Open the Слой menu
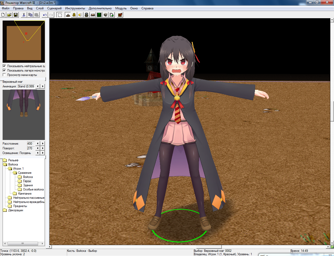Screen dimensions: 334x256 (x=40, y=8)
